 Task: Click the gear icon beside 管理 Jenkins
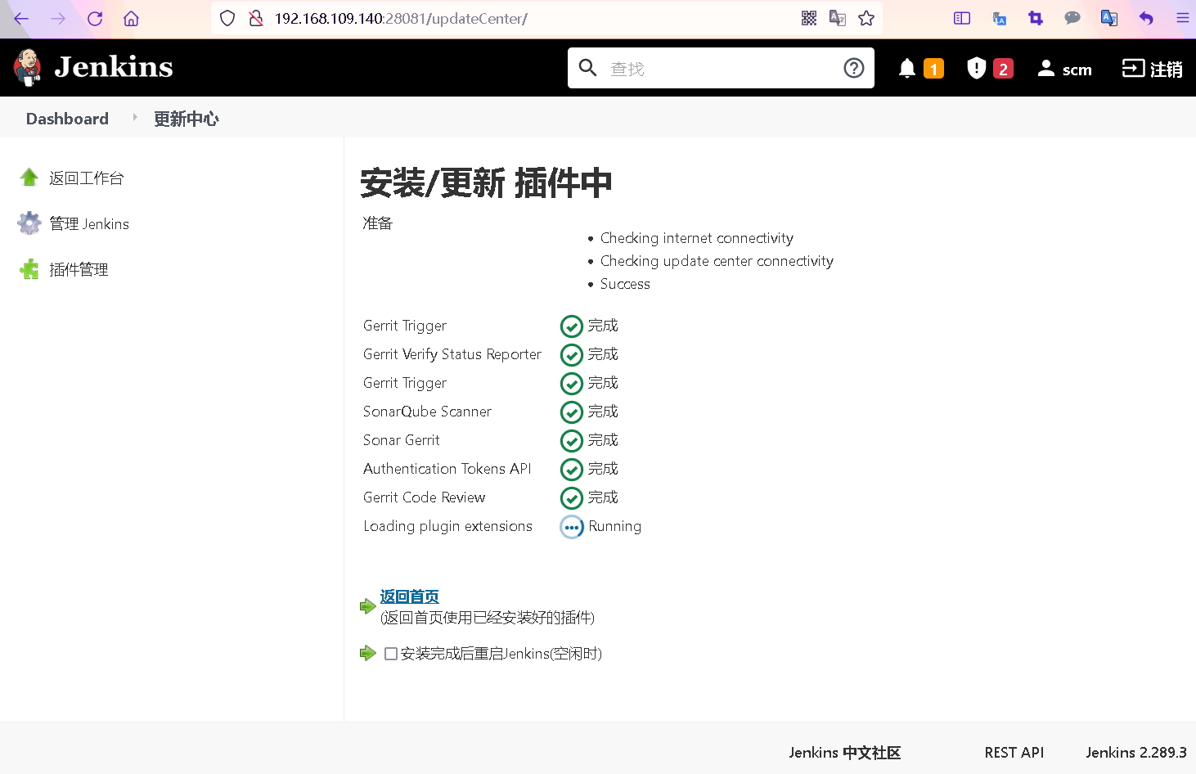point(29,223)
